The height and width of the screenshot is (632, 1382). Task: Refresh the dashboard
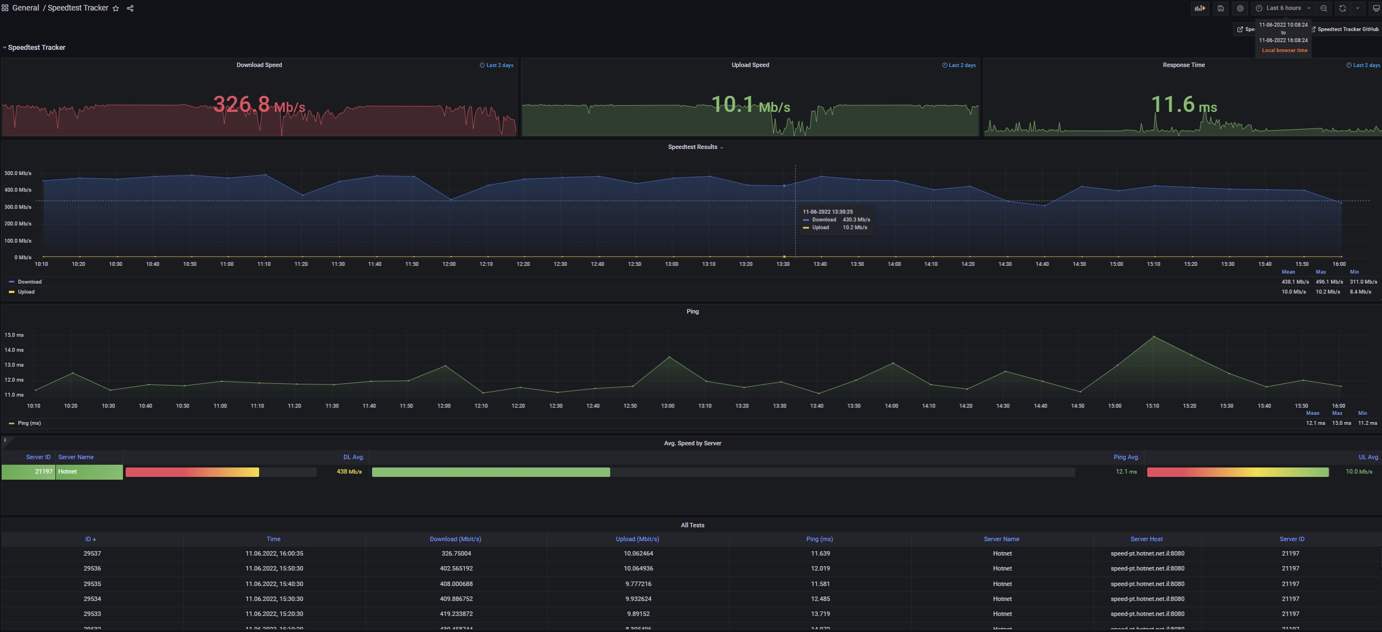[x=1342, y=8]
